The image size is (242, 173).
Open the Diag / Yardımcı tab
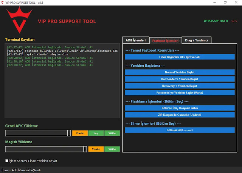[197, 40]
